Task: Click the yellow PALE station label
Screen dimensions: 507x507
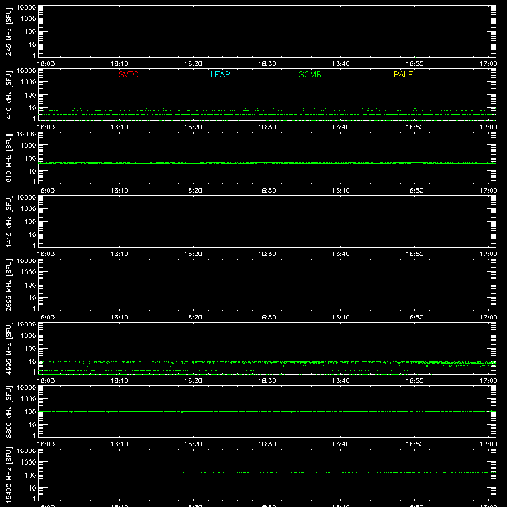Action: [403, 74]
